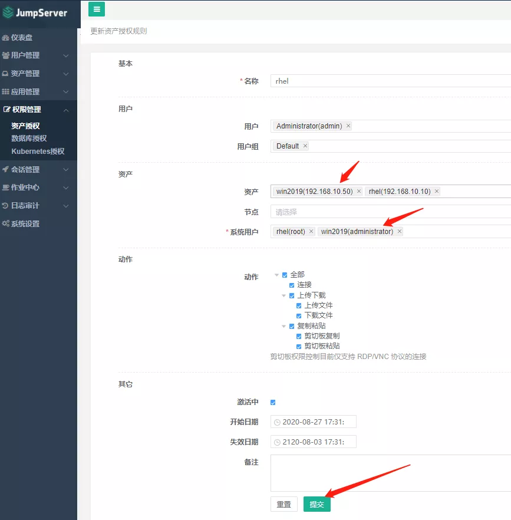Open 数据库授权 in the sidebar
This screenshot has width=511, height=520.
29,139
